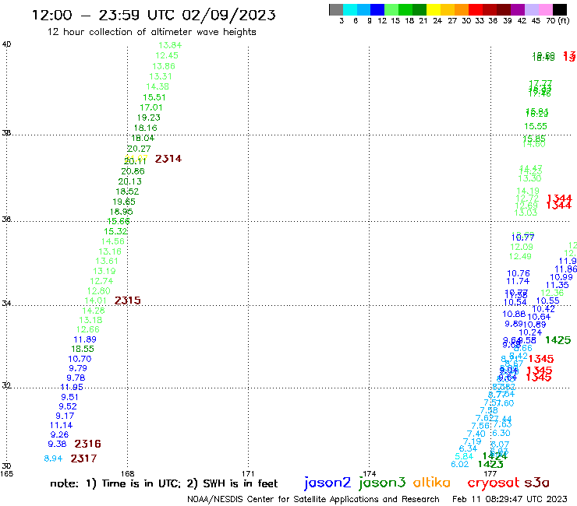Click the jason3 satellite legend label
The image size is (577, 506).
[x=382, y=483]
